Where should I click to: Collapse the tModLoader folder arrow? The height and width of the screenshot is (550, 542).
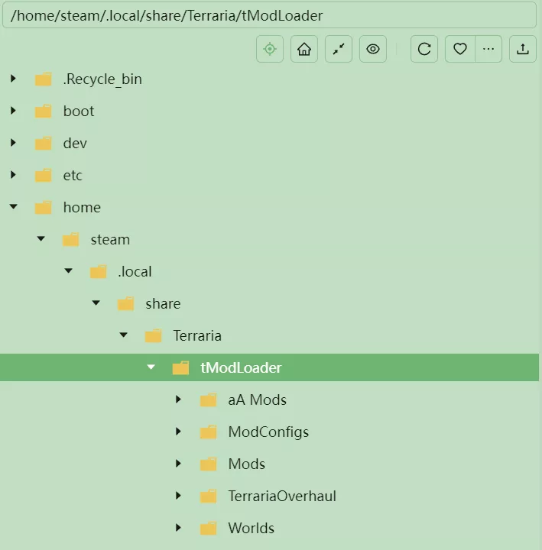coord(151,367)
